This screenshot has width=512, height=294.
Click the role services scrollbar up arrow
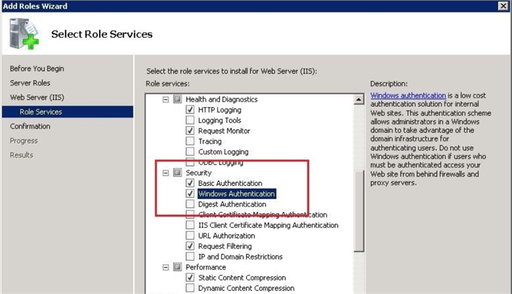[x=358, y=99]
